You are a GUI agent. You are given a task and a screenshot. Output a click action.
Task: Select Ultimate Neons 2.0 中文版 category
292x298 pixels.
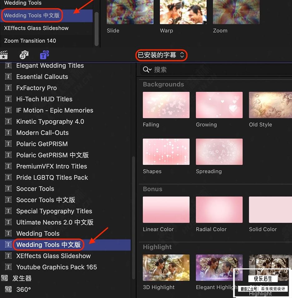[55, 222]
